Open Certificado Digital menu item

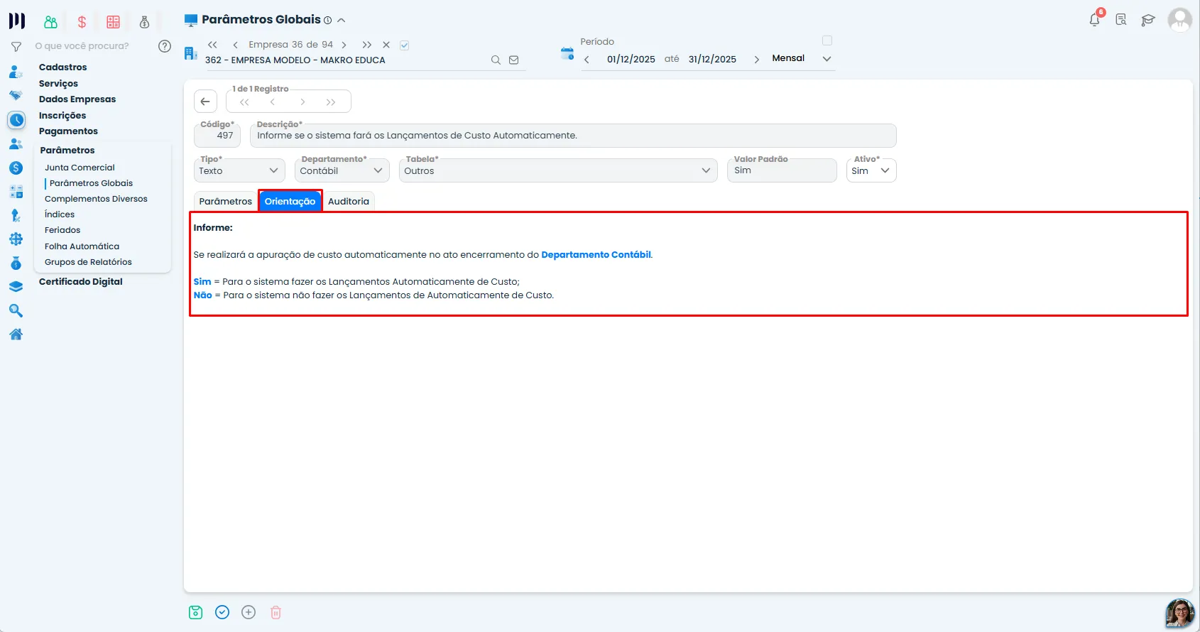[x=81, y=282]
